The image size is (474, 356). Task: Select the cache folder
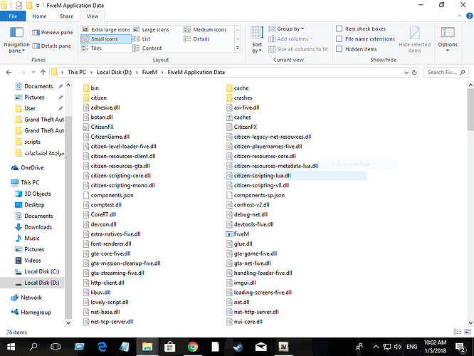[x=237, y=88]
